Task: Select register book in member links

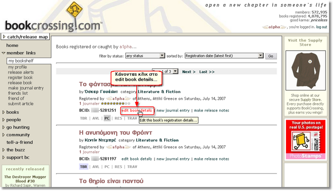Action: [x=20, y=78]
